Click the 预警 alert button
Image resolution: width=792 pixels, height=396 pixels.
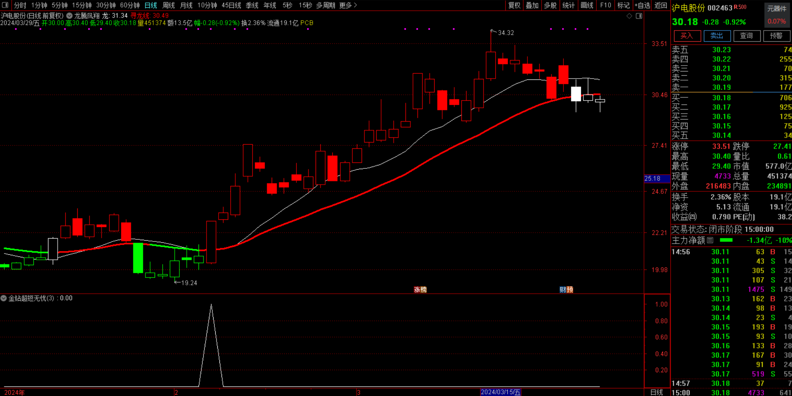pos(777,36)
